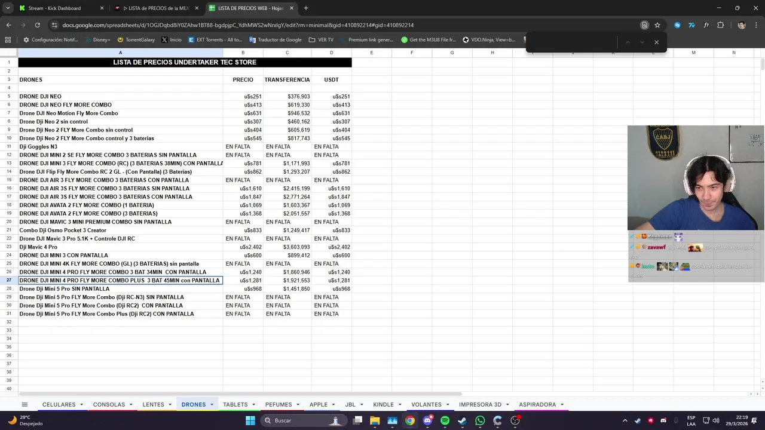Launch Spotify from the taskbar
Image resolution: width=765 pixels, height=430 pixels.
[445, 420]
